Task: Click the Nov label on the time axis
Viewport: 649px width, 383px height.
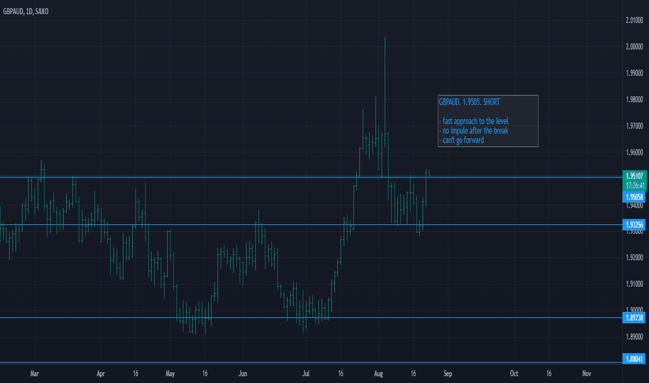Action: tap(586, 373)
